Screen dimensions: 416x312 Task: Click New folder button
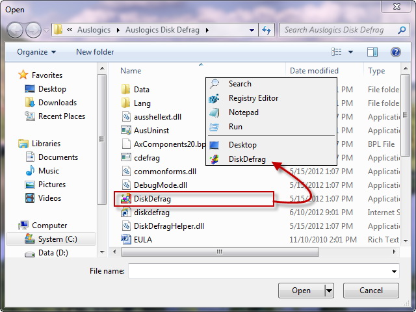click(x=95, y=52)
